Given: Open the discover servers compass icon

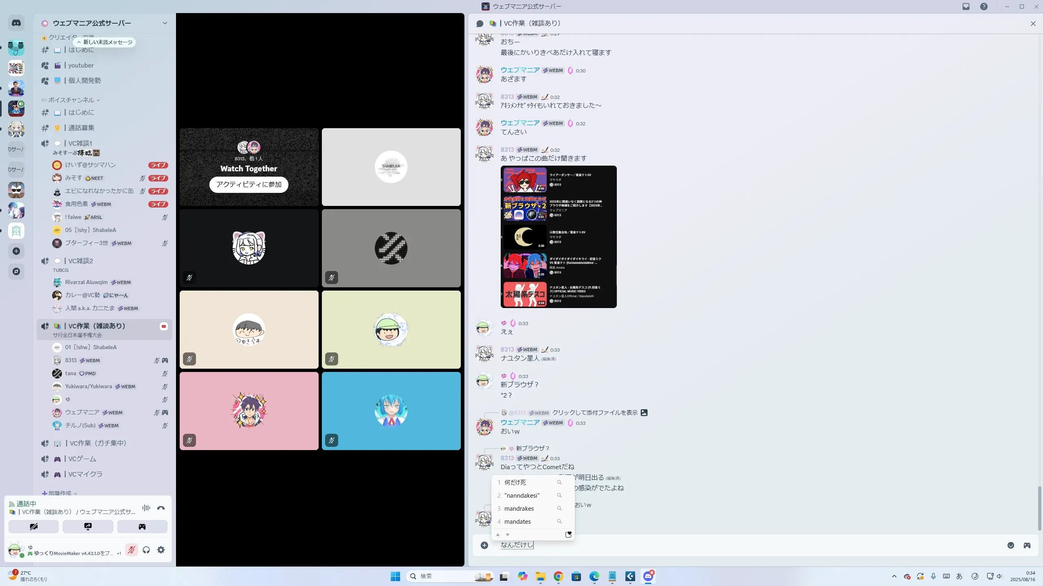Looking at the screenshot, I should point(16,271).
